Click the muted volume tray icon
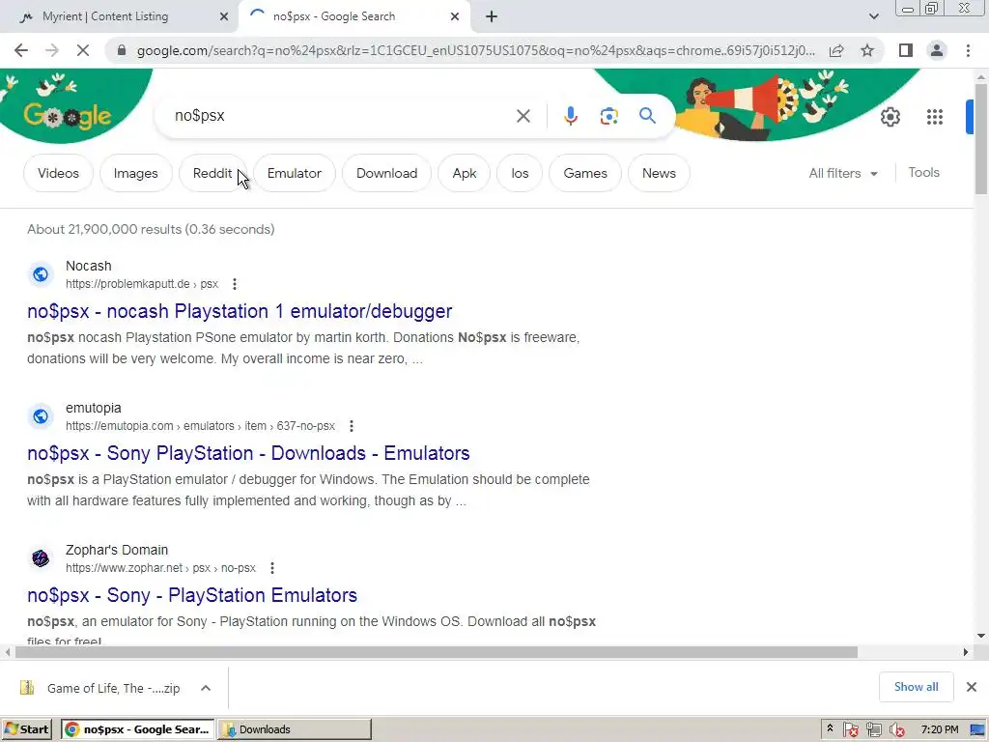 [896, 730]
